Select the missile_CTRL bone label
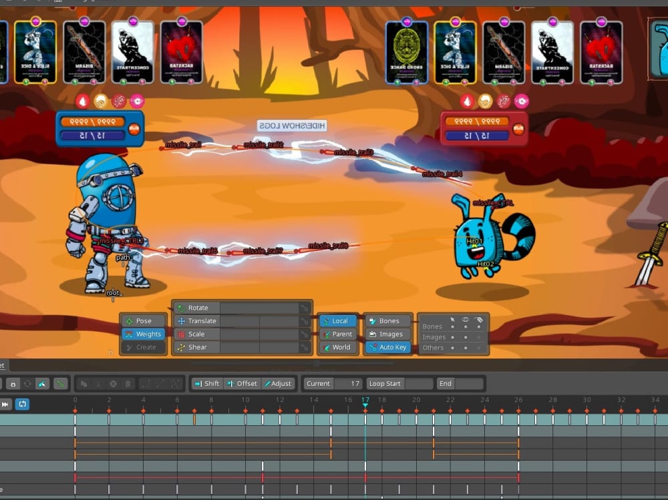Screen dimensions: 668x500 pos(493,203)
